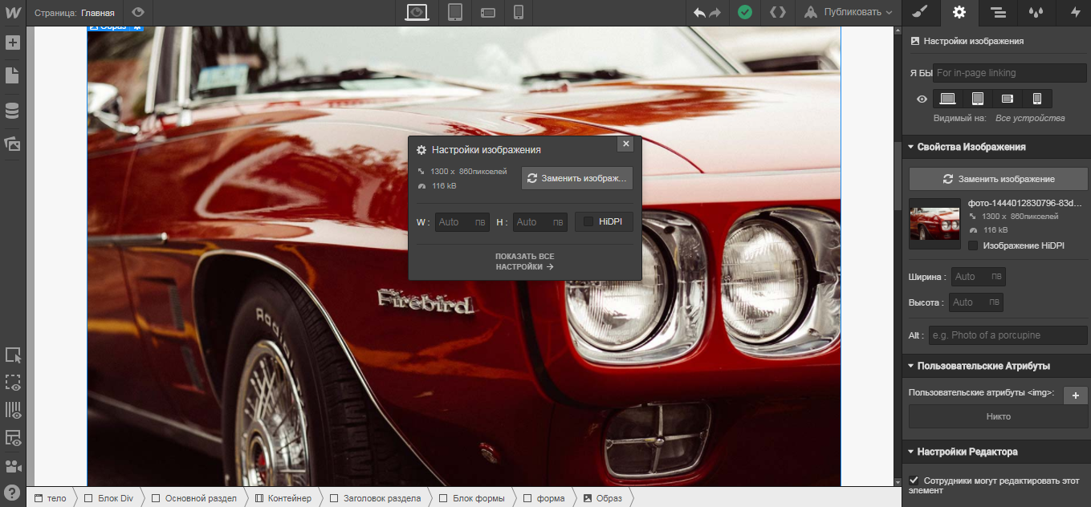This screenshot has width=1091, height=507.
Task: Add a custom attribute plus button
Action: pyautogui.click(x=1076, y=396)
